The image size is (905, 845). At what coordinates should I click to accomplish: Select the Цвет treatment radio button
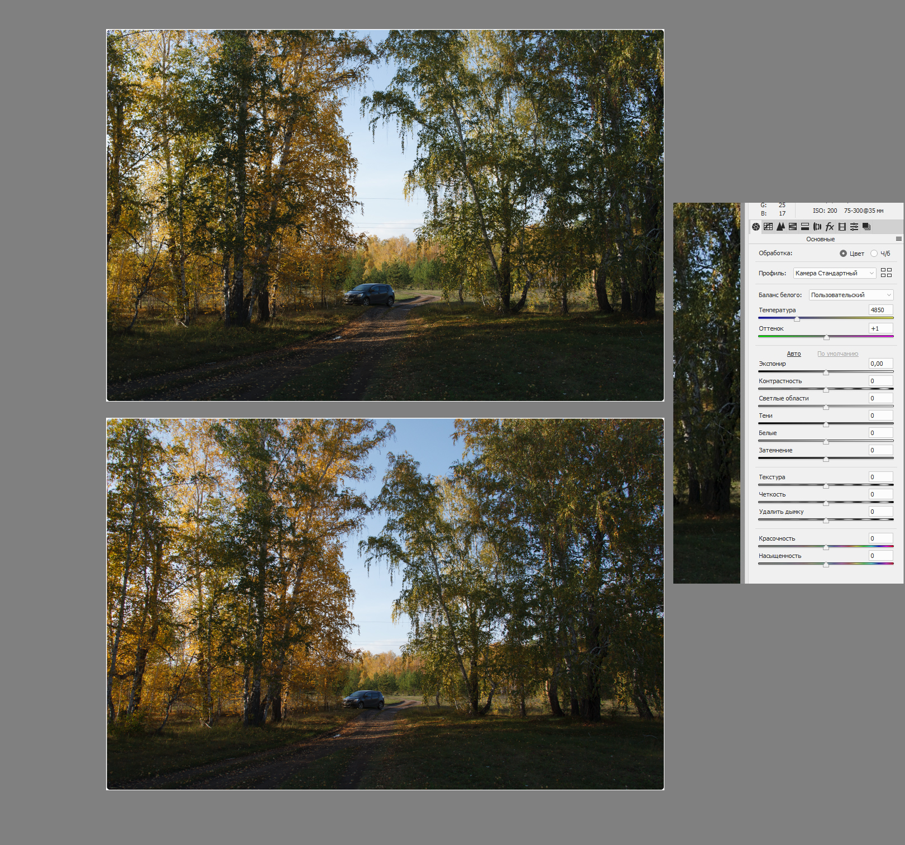click(x=843, y=254)
